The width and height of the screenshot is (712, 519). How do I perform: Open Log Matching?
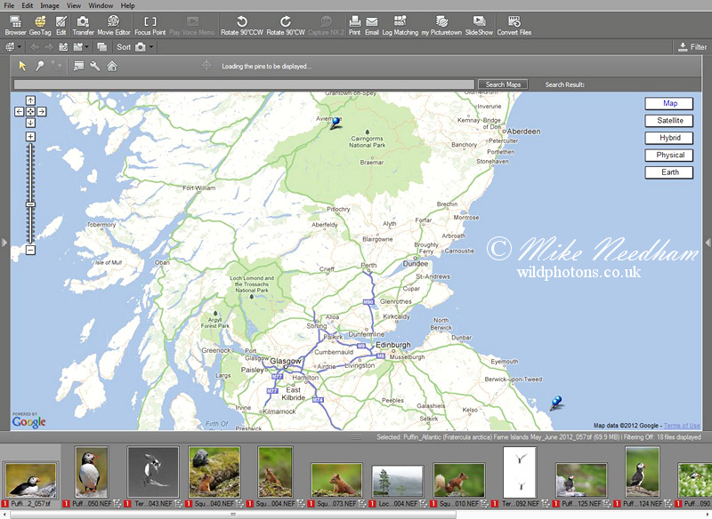point(400,26)
